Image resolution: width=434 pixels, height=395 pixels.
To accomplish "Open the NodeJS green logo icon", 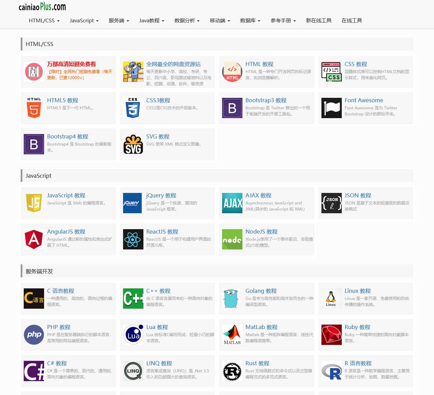I will click(232, 239).
